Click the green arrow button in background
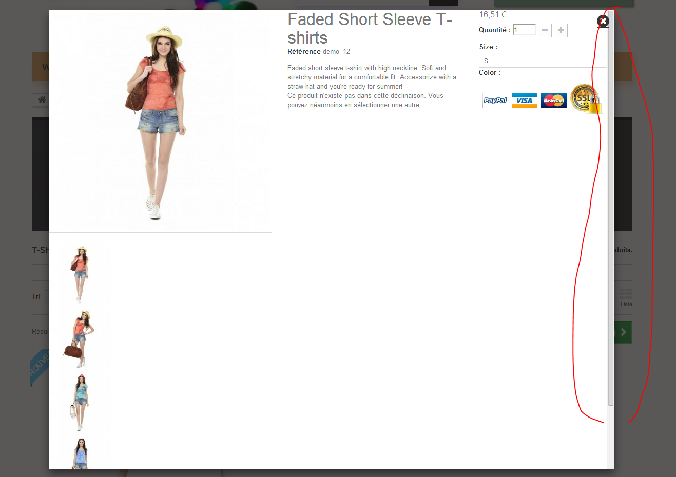Image resolution: width=676 pixels, height=477 pixels. pyautogui.click(x=623, y=332)
